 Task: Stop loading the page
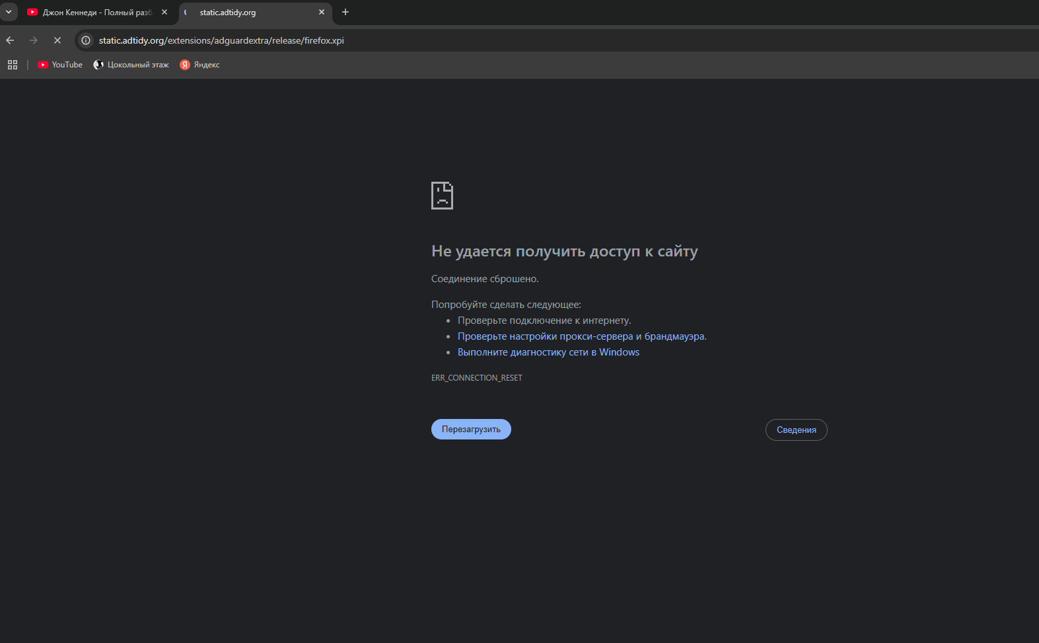pyautogui.click(x=57, y=40)
